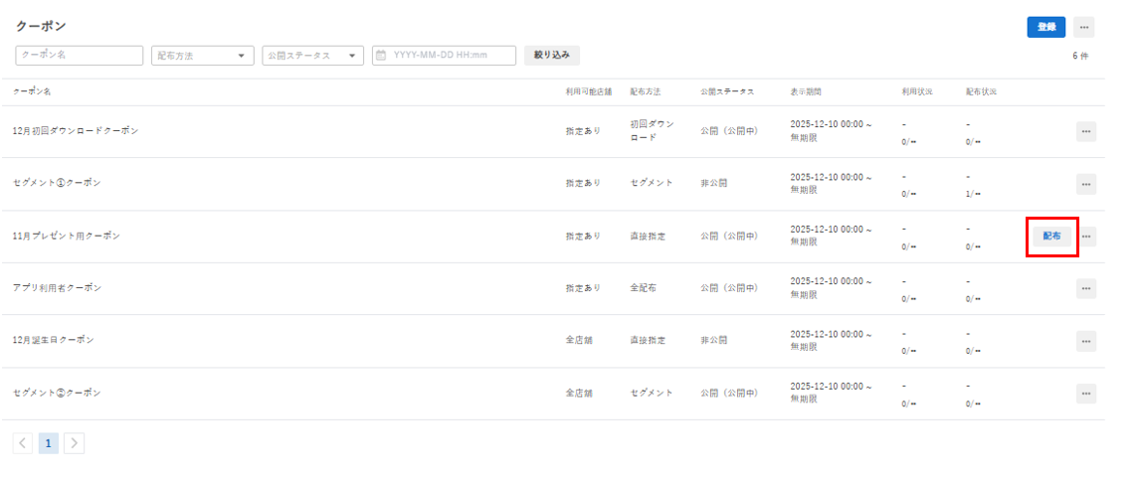The height and width of the screenshot is (484, 1138).
Task: Click 全店舗 cell in セグメント②クーポン row
Action: [x=579, y=394]
